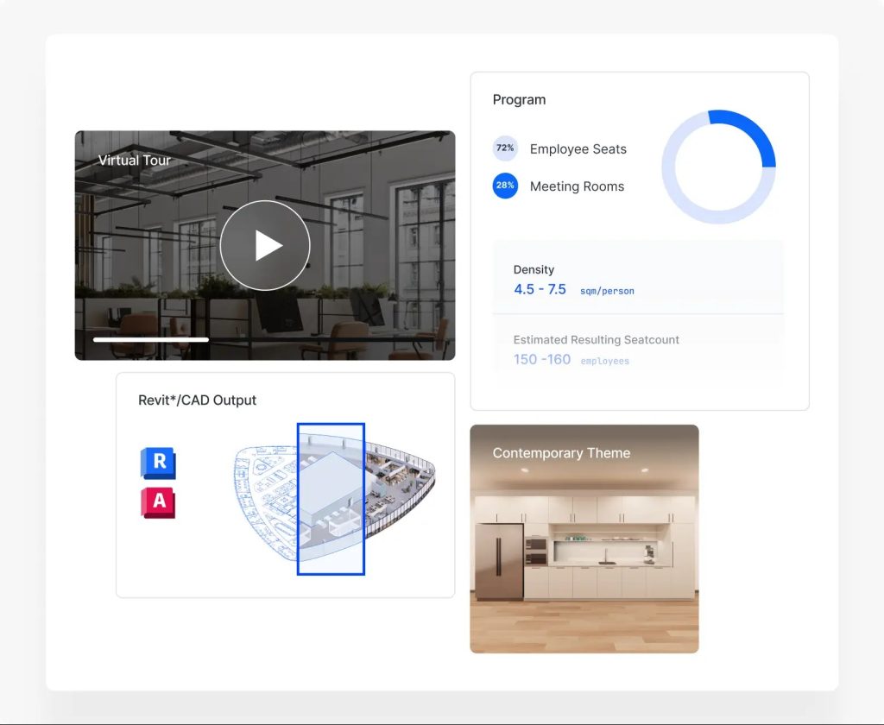The width and height of the screenshot is (884, 725).
Task: Select the 28% Meeting Rooms badge
Action: (x=505, y=186)
